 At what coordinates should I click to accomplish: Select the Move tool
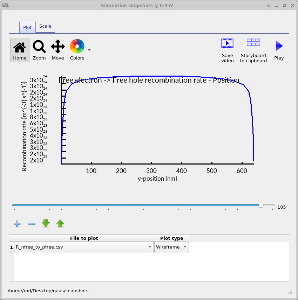(57, 50)
